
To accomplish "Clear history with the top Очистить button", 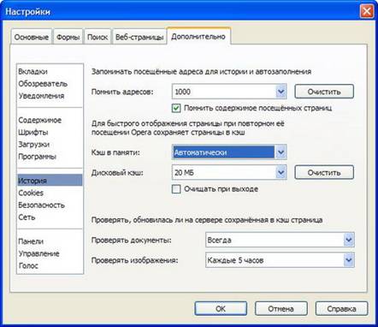I will click(324, 92).
